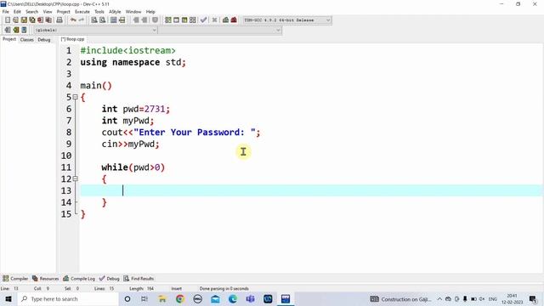
Task: Open the Tools menu
Action: [99, 12]
